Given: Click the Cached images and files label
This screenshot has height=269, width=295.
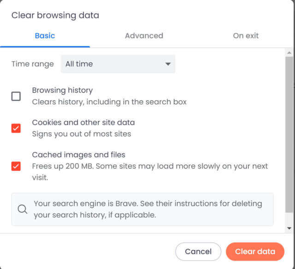Looking at the screenshot, I should [x=79, y=155].
